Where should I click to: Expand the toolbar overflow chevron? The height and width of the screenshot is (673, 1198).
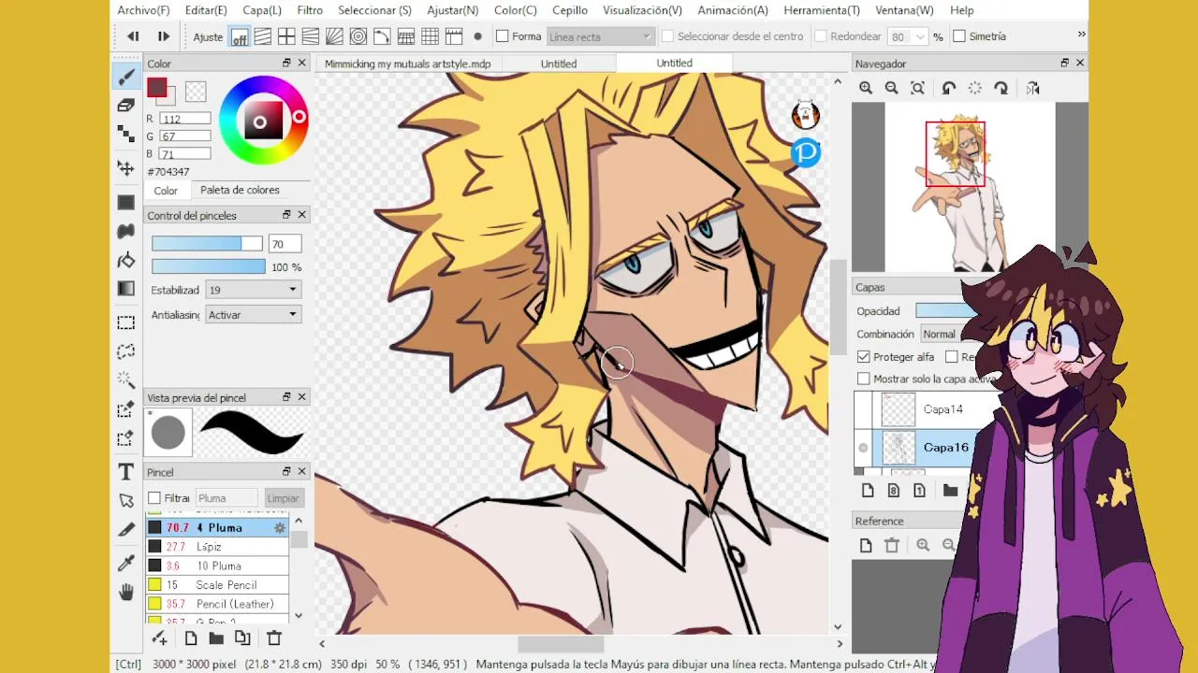coord(1081,35)
